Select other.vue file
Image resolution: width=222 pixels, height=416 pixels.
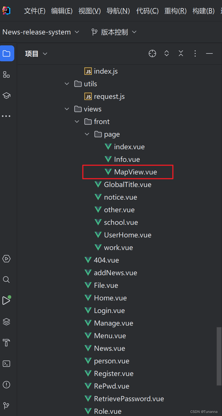tap(119, 210)
